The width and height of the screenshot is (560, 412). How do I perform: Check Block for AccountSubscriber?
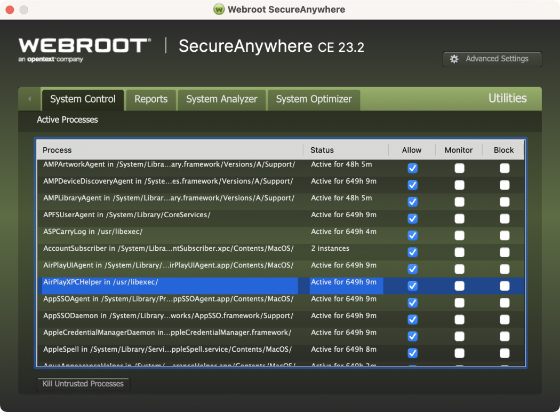point(505,252)
